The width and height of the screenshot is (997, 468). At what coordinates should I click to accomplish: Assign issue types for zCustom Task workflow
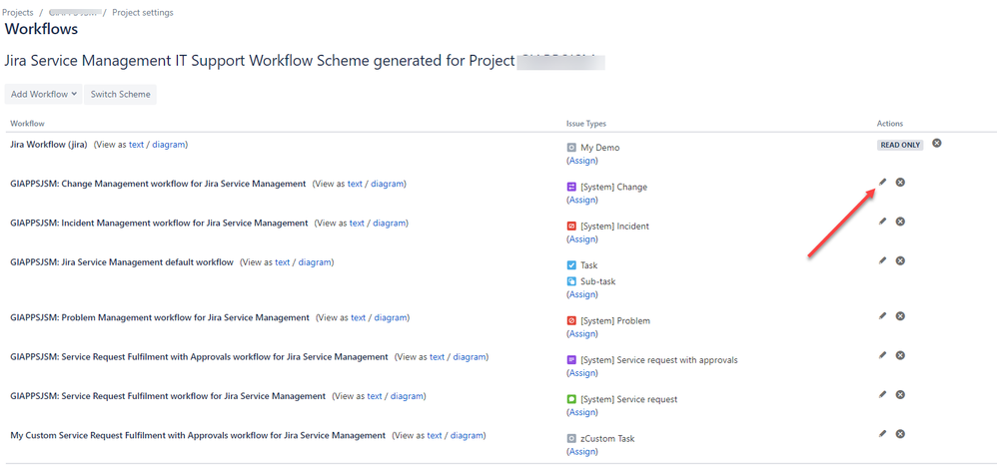[x=582, y=452]
